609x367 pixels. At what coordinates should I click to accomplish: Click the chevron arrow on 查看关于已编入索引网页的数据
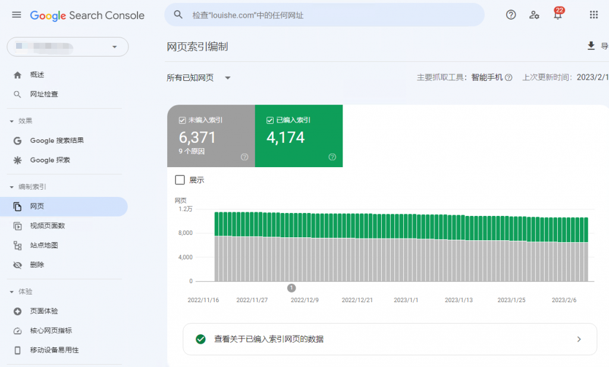pos(579,339)
